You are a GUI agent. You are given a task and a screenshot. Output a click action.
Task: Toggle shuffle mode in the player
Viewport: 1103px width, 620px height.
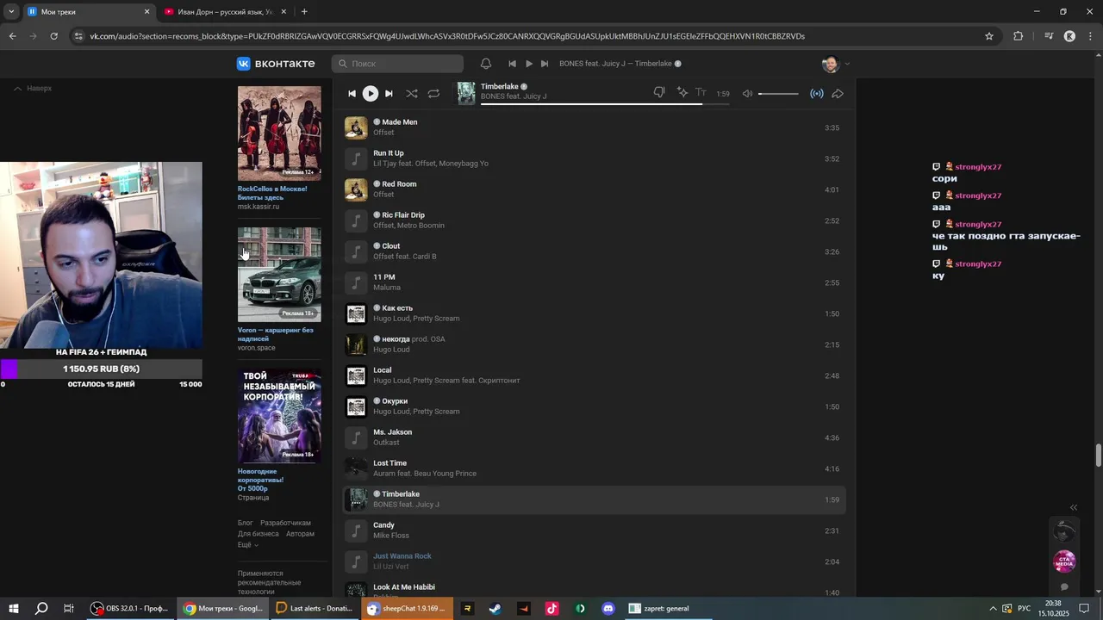point(412,93)
